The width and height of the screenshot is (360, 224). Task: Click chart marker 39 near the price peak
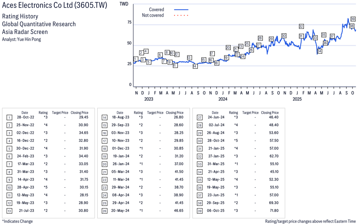pos(352,19)
